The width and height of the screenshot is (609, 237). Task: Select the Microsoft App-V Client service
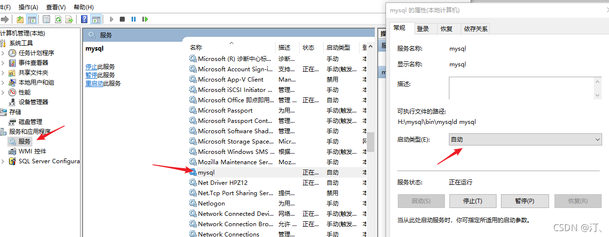[278, 80]
